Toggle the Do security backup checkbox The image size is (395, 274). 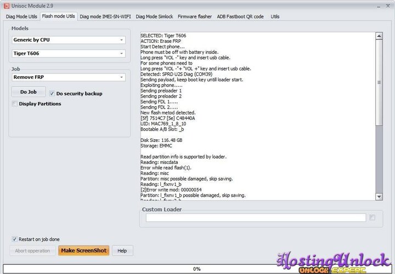52,94
